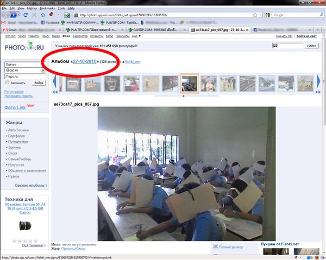Open the back/forward history dropdown arrow
The height and width of the screenshot is (260, 326).
coord(18,15)
